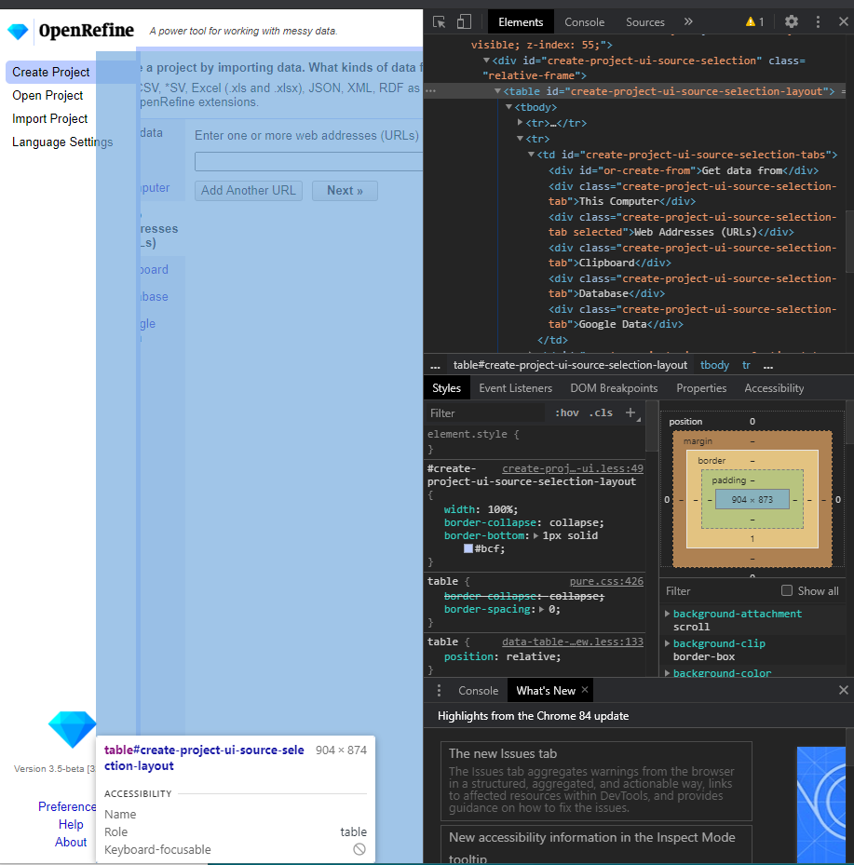Expand background-attachment computed property
The height and width of the screenshot is (865, 854).
(x=668, y=614)
